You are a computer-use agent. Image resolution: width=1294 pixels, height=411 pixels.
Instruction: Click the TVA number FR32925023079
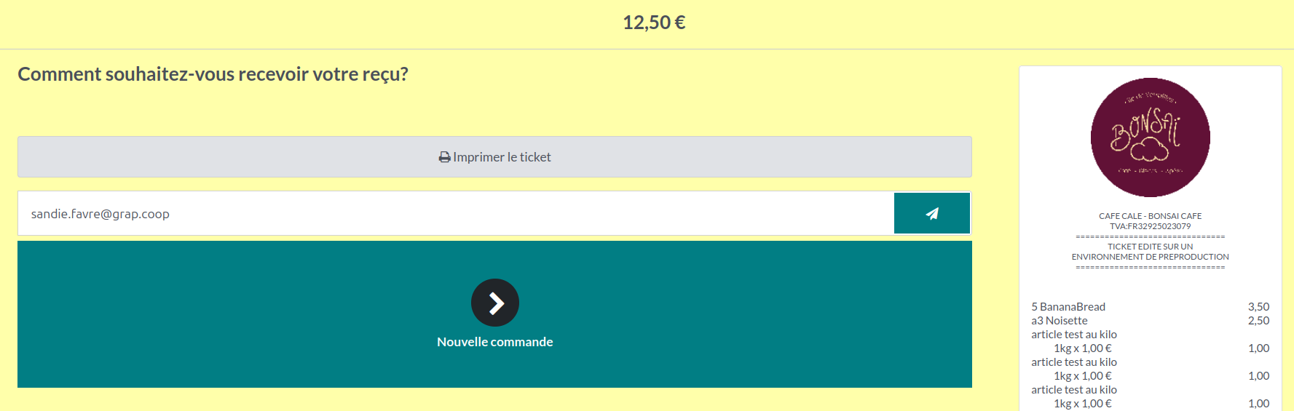coord(1150,226)
